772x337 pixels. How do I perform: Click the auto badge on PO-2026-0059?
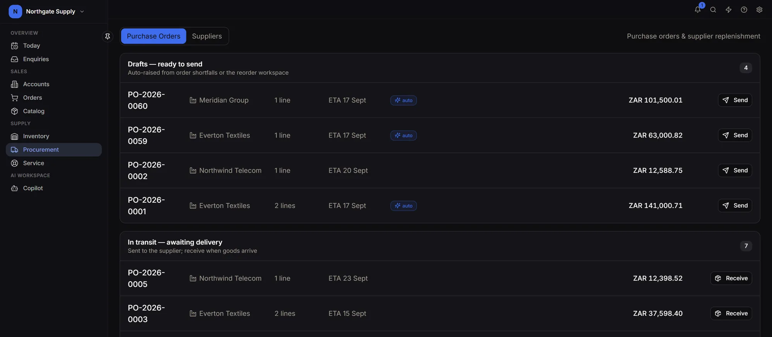pos(403,136)
